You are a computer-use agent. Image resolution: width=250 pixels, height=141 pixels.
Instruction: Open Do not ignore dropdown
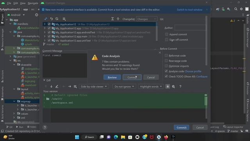tap(124, 87)
